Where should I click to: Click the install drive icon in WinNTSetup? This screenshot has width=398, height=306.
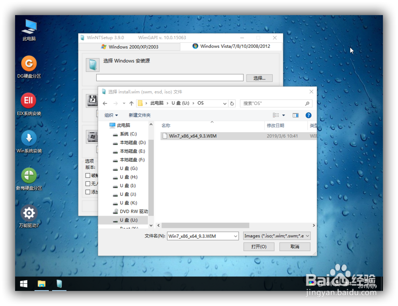[x=92, y=137]
